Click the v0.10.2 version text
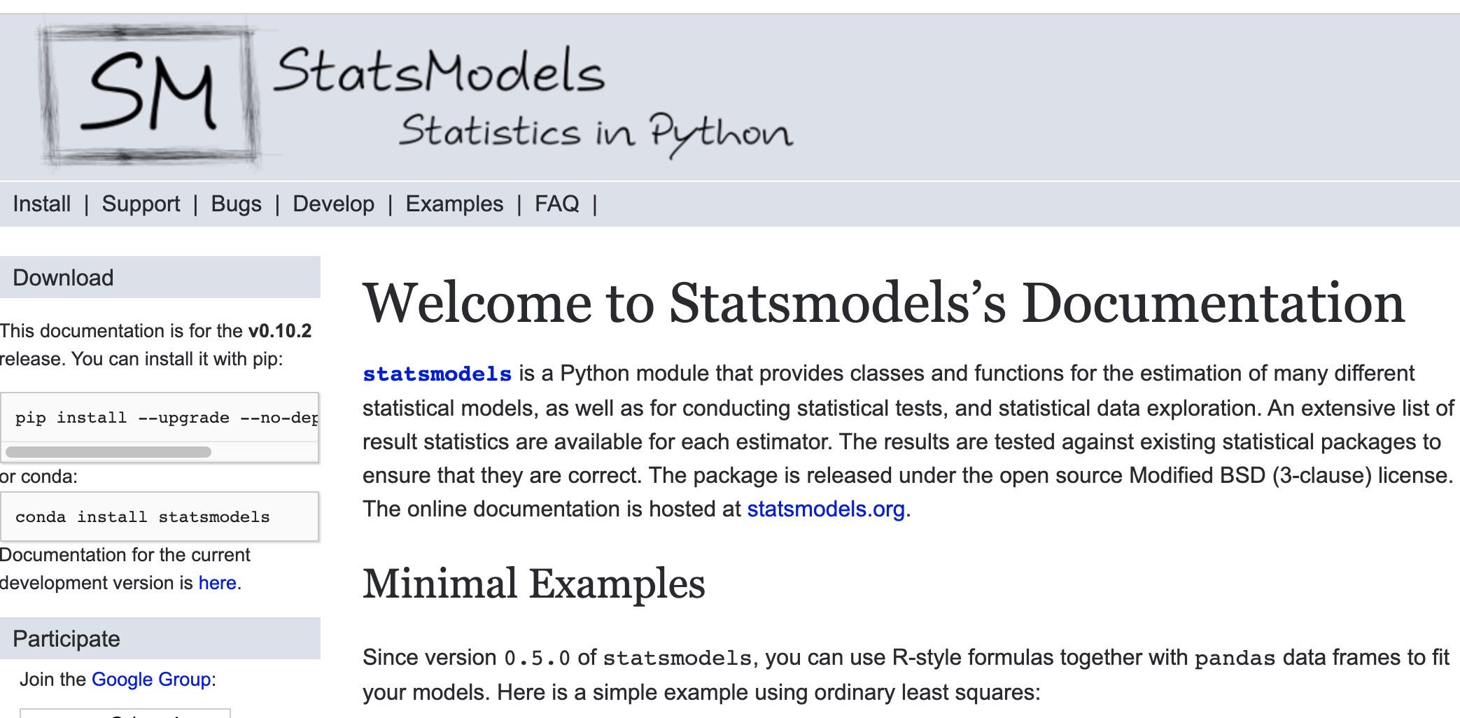 coord(279,331)
